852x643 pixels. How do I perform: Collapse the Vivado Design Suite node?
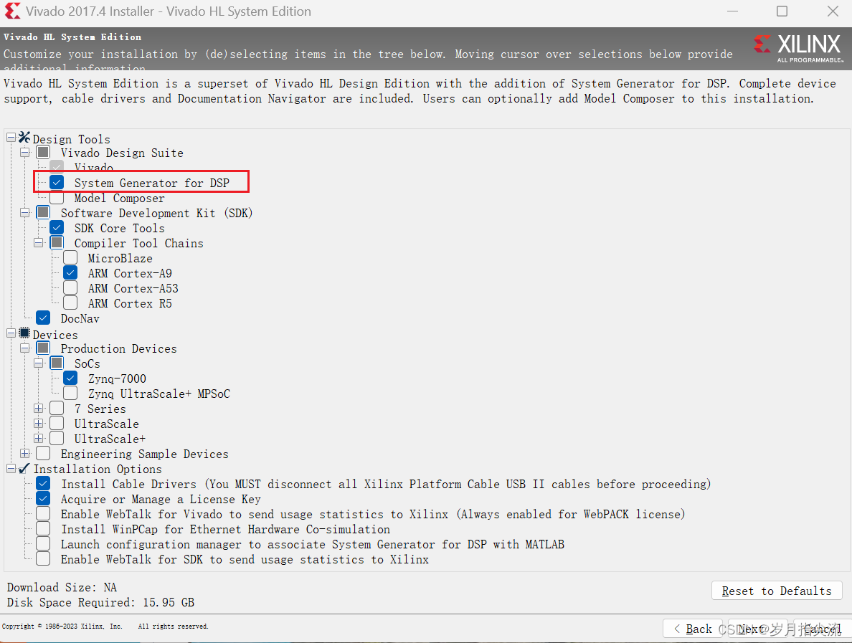tap(24, 153)
